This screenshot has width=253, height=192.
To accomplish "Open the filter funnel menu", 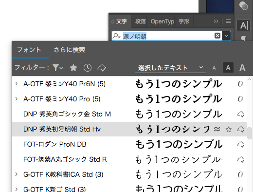I will click(x=58, y=68).
